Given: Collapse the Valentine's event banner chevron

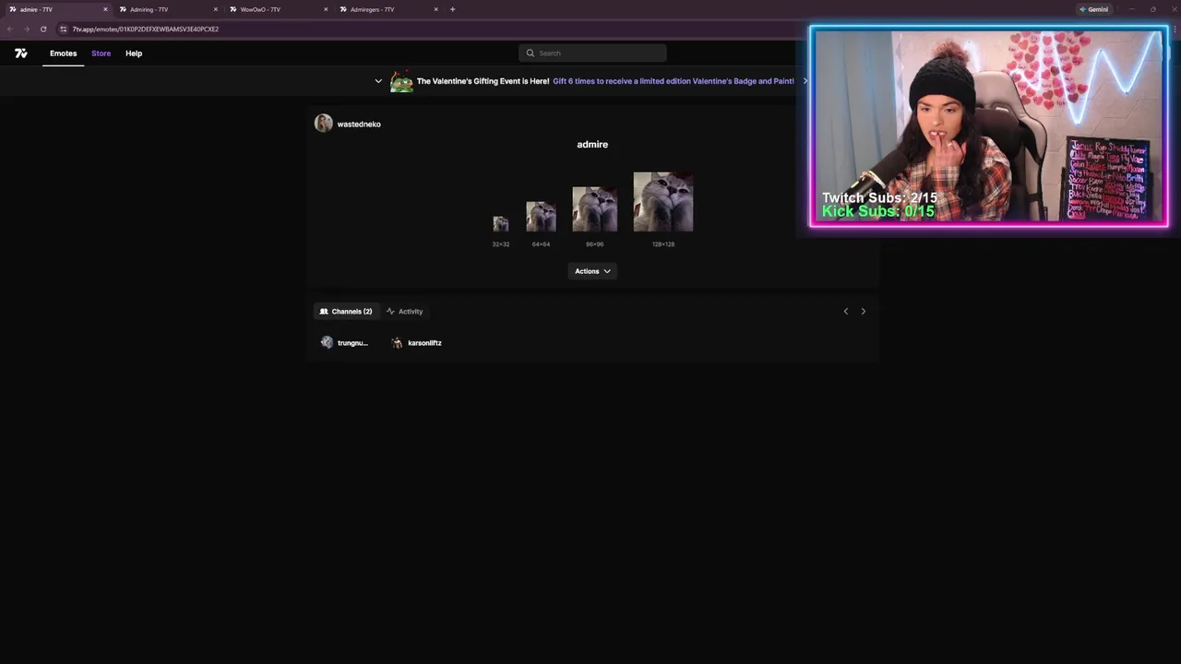Looking at the screenshot, I should (378, 81).
